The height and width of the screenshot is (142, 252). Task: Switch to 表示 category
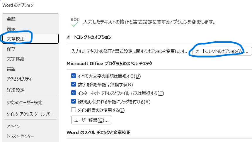[x=11, y=29]
